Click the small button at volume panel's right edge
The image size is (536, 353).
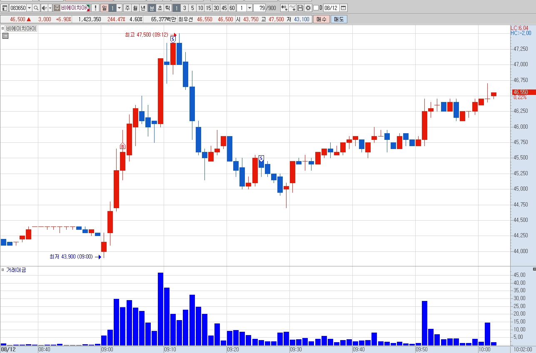point(534,270)
